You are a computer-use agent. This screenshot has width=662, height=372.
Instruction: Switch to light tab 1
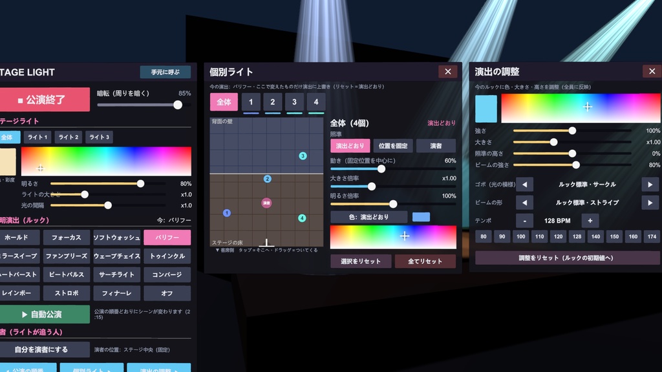[x=251, y=102]
